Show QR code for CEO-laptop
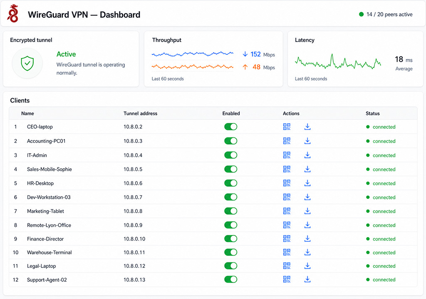Image resolution: width=426 pixels, height=299 pixels. coord(287,127)
